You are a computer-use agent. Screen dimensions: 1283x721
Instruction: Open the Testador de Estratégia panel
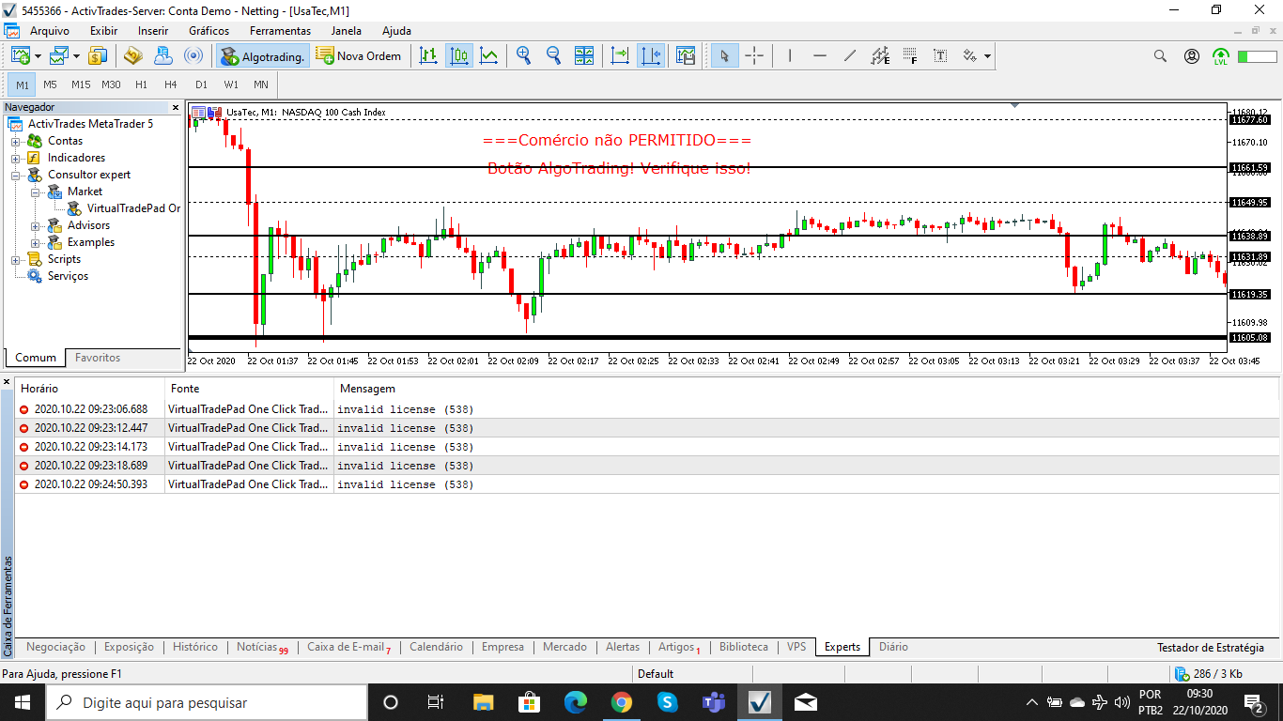coord(1211,647)
